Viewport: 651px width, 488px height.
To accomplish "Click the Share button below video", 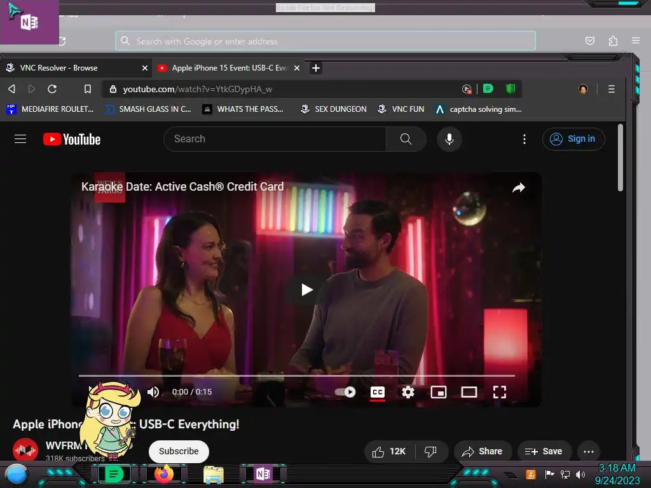I will pos(482,452).
